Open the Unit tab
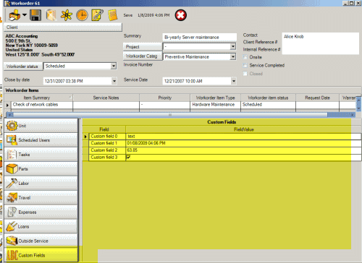The height and width of the screenshot is (263, 362). pyautogui.click(x=41, y=126)
